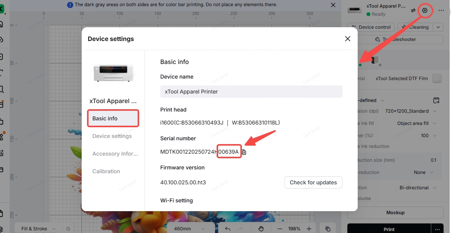Screen dimensions: 452x233
Task: Open the Bi-directional dropdown
Action: point(418,187)
